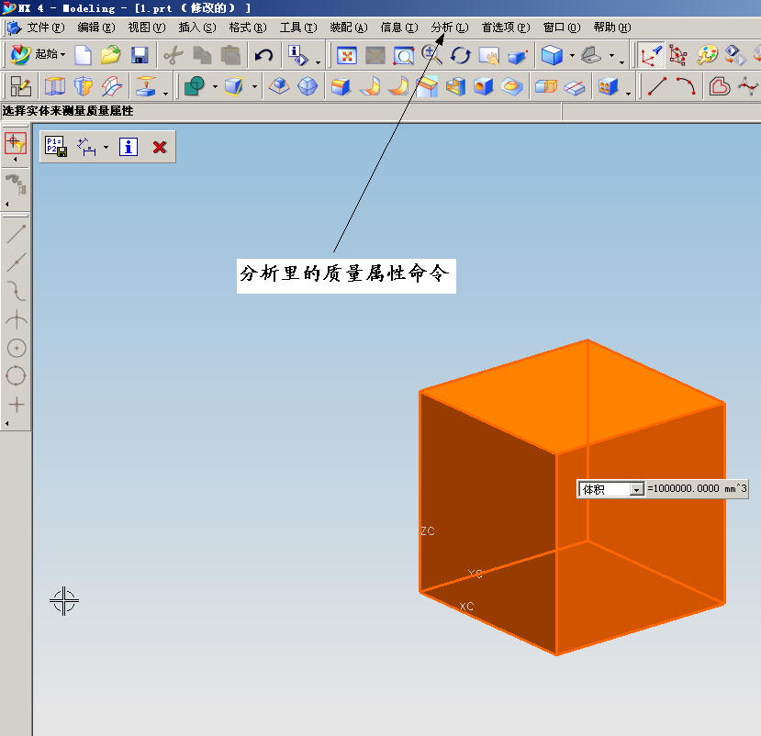Viewport: 761px width, 736px height.
Task: Activate the Zoom window magnifier icon
Action: tap(403, 56)
